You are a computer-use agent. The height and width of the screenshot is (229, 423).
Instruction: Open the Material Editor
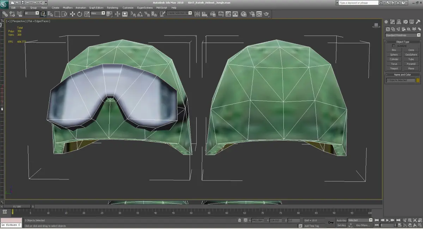tap(244, 14)
